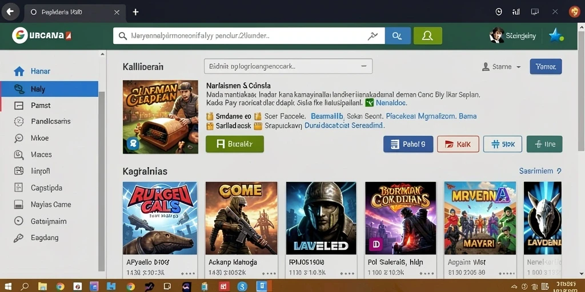The width and height of the screenshot is (585, 292).
Task: Click the green Bucakly button
Action: (235, 144)
